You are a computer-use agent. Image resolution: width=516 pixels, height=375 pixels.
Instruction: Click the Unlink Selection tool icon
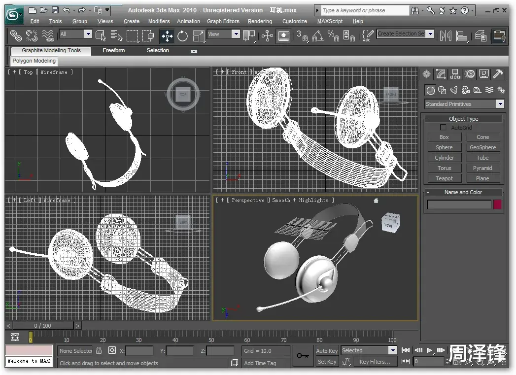pyautogui.click(x=32, y=35)
